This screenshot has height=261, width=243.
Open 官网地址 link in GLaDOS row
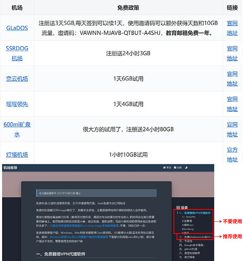click(x=232, y=28)
